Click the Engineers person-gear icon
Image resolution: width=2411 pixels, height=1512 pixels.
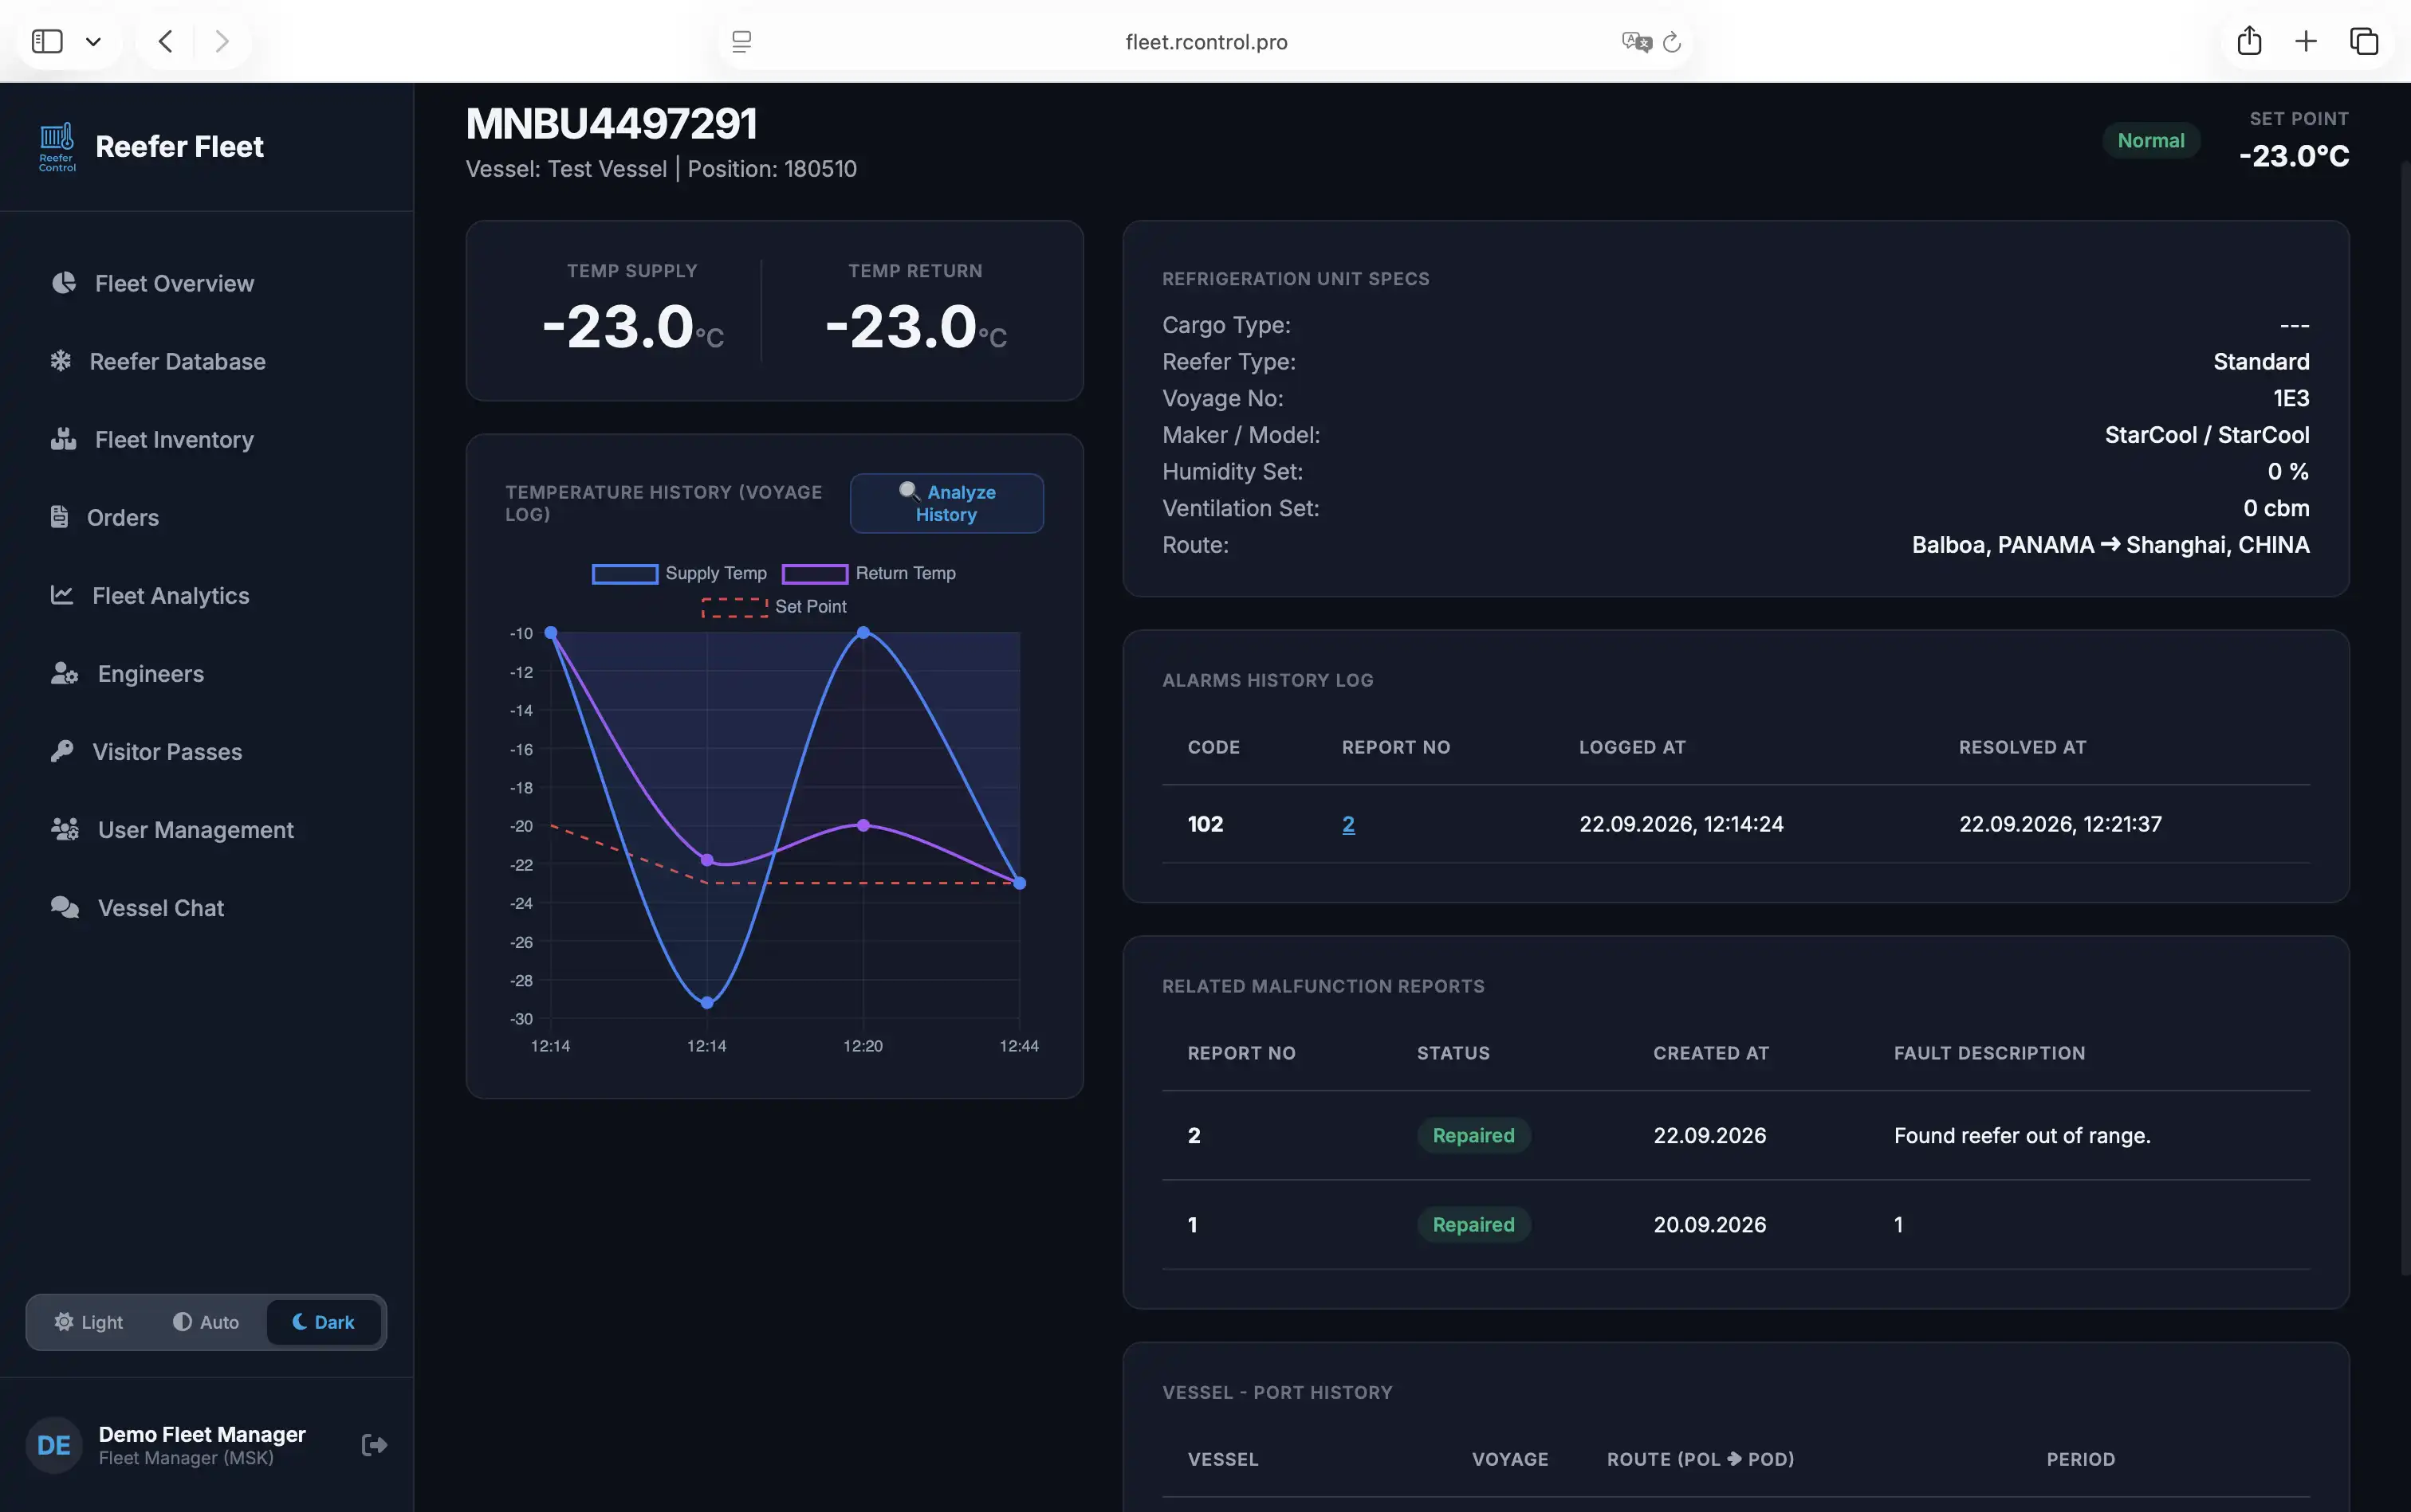point(65,673)
